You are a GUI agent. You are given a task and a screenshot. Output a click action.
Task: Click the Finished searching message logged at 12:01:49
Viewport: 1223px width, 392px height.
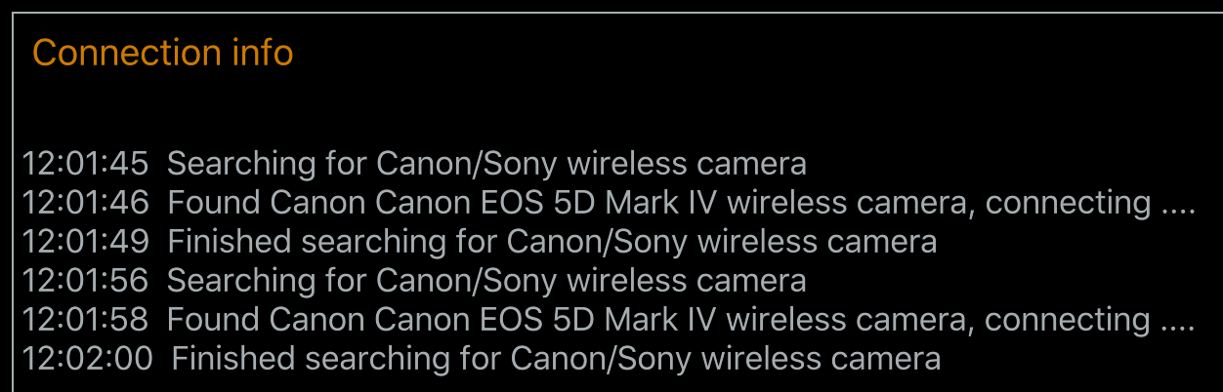[x=552, y=242]
